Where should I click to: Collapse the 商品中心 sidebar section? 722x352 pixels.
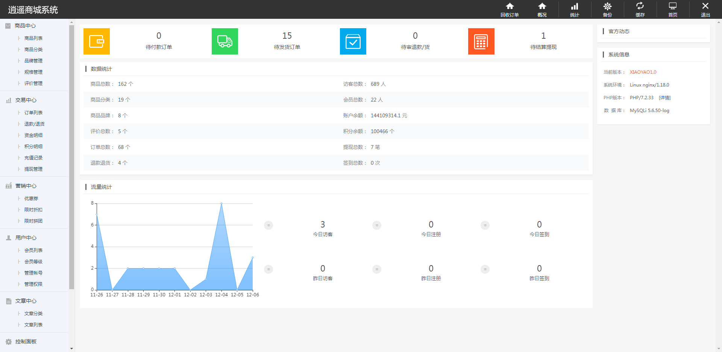(25, 26)
